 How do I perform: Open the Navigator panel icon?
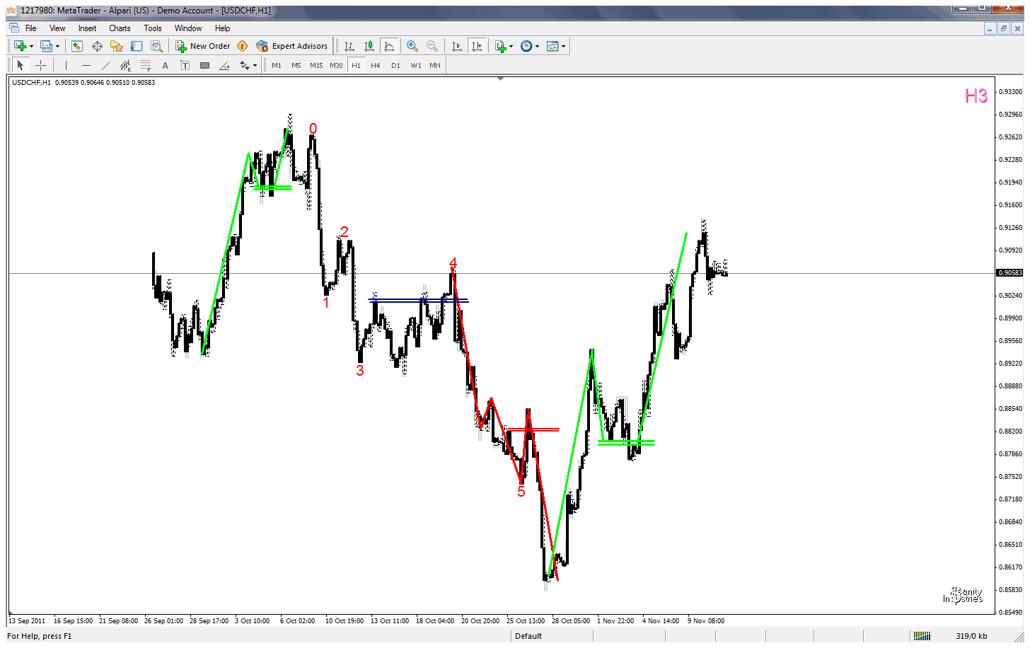[x=117, y=46]
